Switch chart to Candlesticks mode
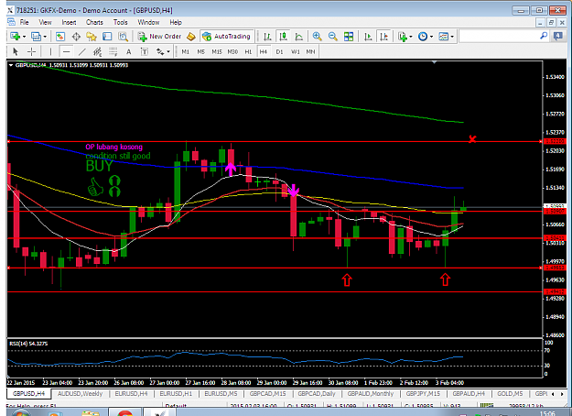 [x=283, y=36]
